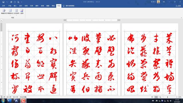
Task: Click the calligraphy character 雨 on middle page
Action: point(98,76)
